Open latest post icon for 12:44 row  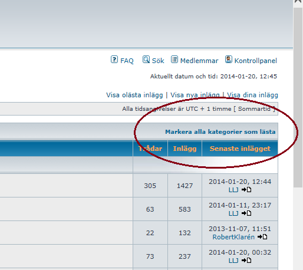click(246, 190)
